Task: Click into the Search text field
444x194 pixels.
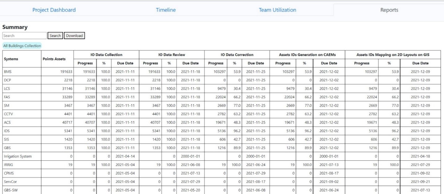Action: tap(24, 35)
